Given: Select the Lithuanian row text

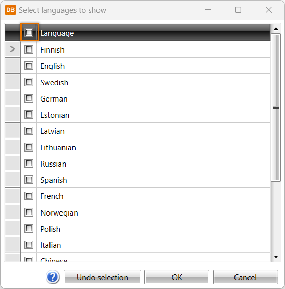Looking at the screenshot, I should tap(58, 148).
